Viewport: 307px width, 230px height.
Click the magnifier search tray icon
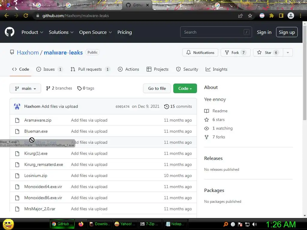226,224
